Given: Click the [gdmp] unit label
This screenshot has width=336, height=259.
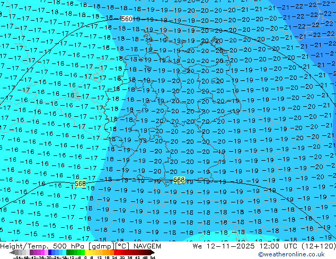Looking at the screenshot, I should [x=101, y=246].
